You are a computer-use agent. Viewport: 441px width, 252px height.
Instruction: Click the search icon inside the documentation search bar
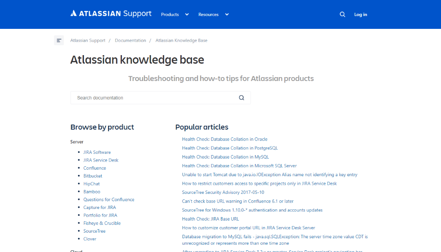tap(241, 97)
